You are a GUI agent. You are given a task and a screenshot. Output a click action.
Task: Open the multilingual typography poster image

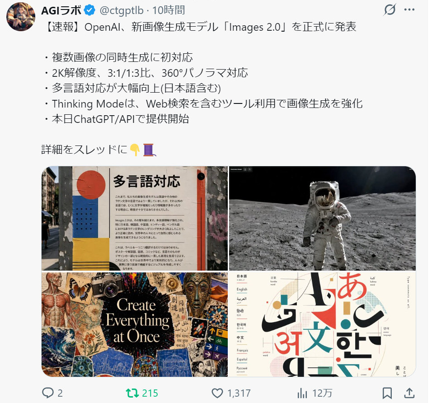[x=322, y=324]
